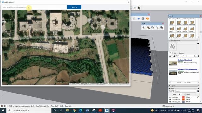
Task: Open Microsoft Word from the taskbar
Action: 87,110
